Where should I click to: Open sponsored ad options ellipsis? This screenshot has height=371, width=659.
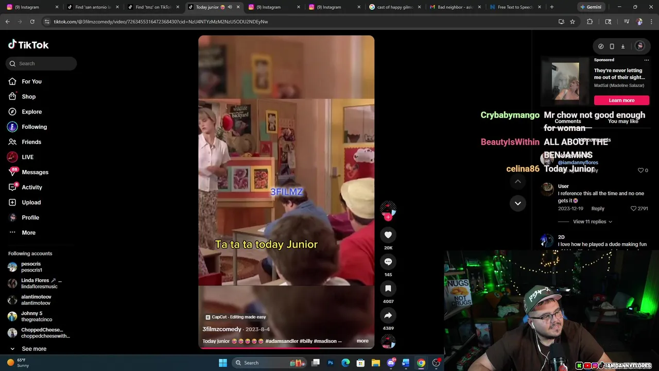647,60
